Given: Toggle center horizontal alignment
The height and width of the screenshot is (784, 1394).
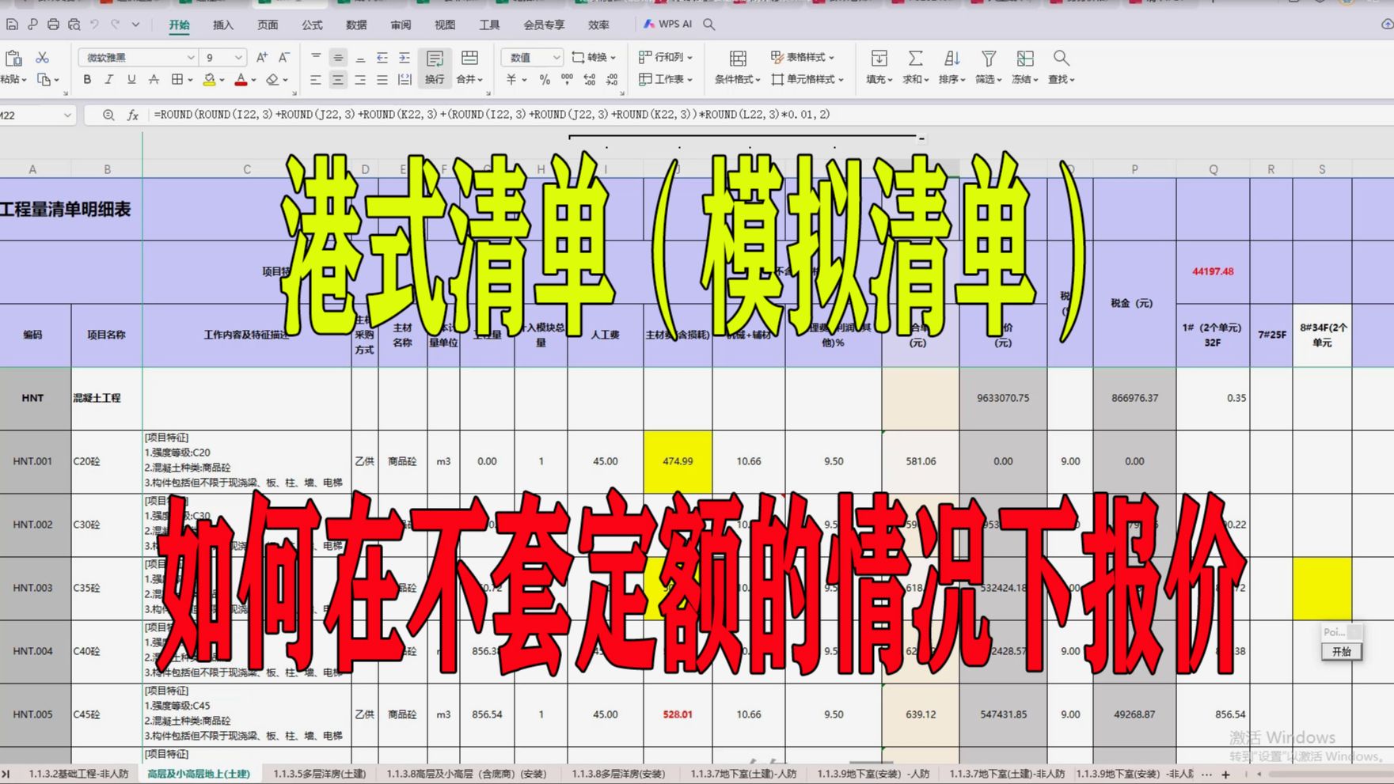Looking at the screenshot, I should coord(338,79).
